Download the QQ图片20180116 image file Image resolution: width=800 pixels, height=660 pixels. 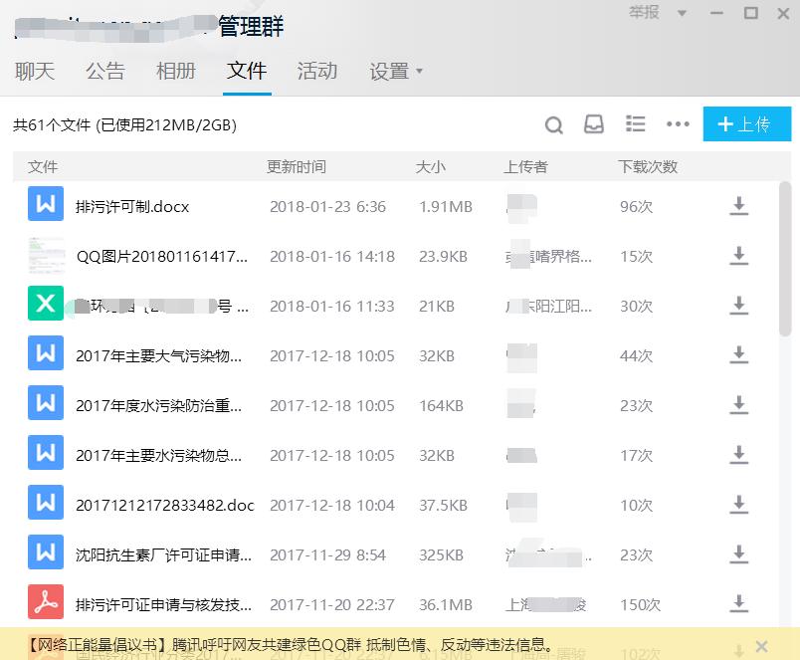(x=738, y=256)
